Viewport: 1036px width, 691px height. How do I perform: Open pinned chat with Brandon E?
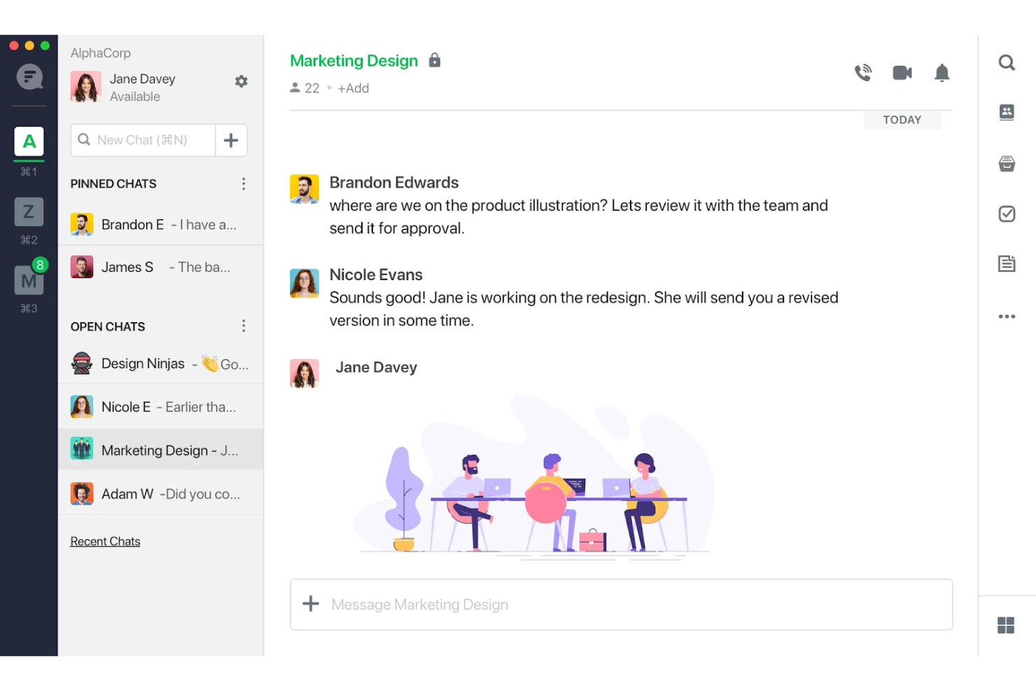coord(160,225)
